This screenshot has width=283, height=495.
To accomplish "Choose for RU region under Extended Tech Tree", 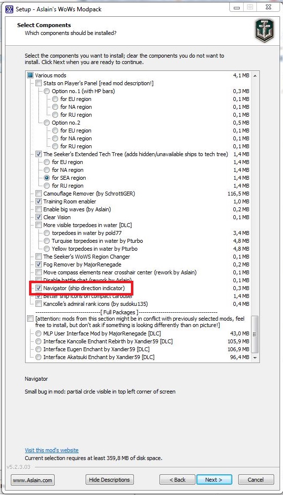I will tap(47, 186).
